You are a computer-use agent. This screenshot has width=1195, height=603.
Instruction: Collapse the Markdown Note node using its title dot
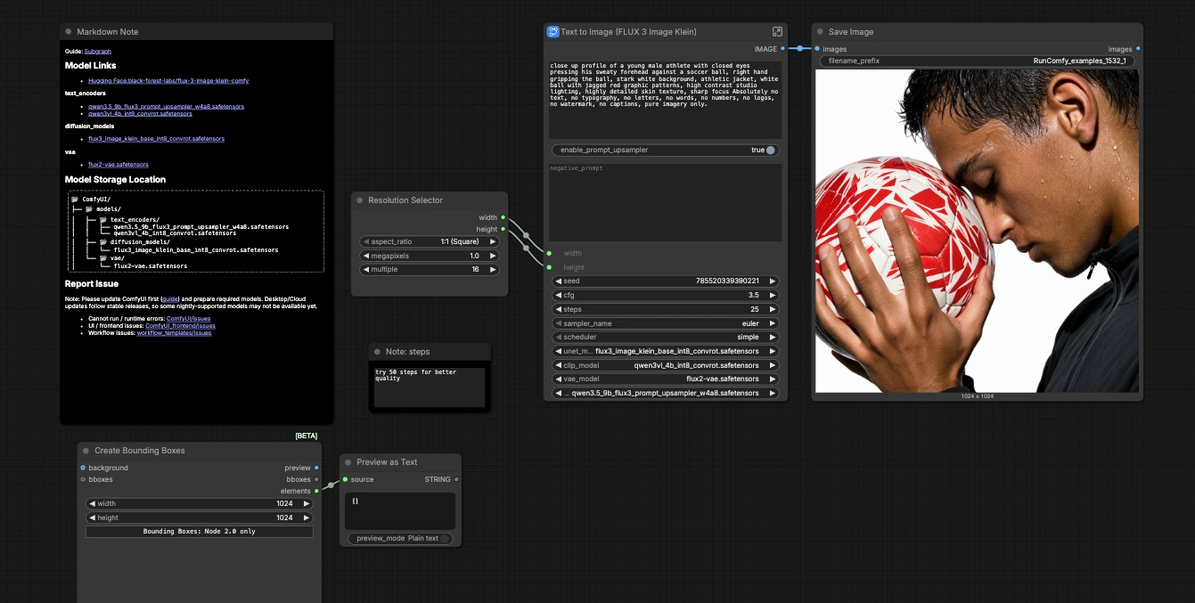(69, 32)
